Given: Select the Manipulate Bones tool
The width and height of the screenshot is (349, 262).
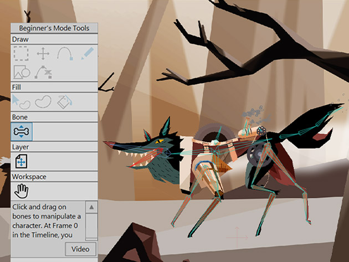Looking at the screenshot, I should pyautogui.click(x=22, y=132).
